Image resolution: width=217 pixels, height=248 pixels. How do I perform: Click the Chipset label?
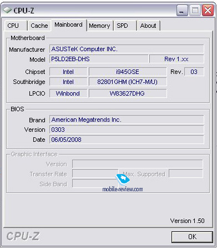[35, 72]
